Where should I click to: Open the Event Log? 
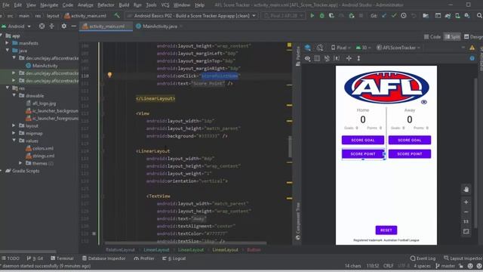click(423, 258)
